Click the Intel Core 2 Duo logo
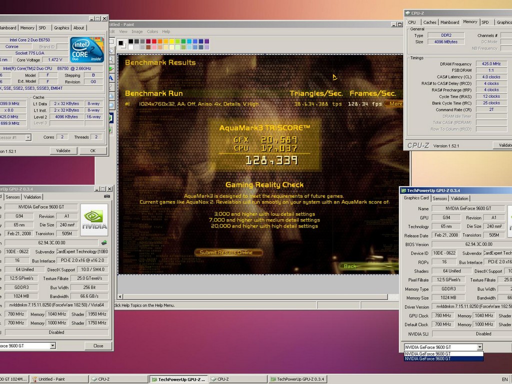Screen dimensions: 512x384 pos(87,49)
